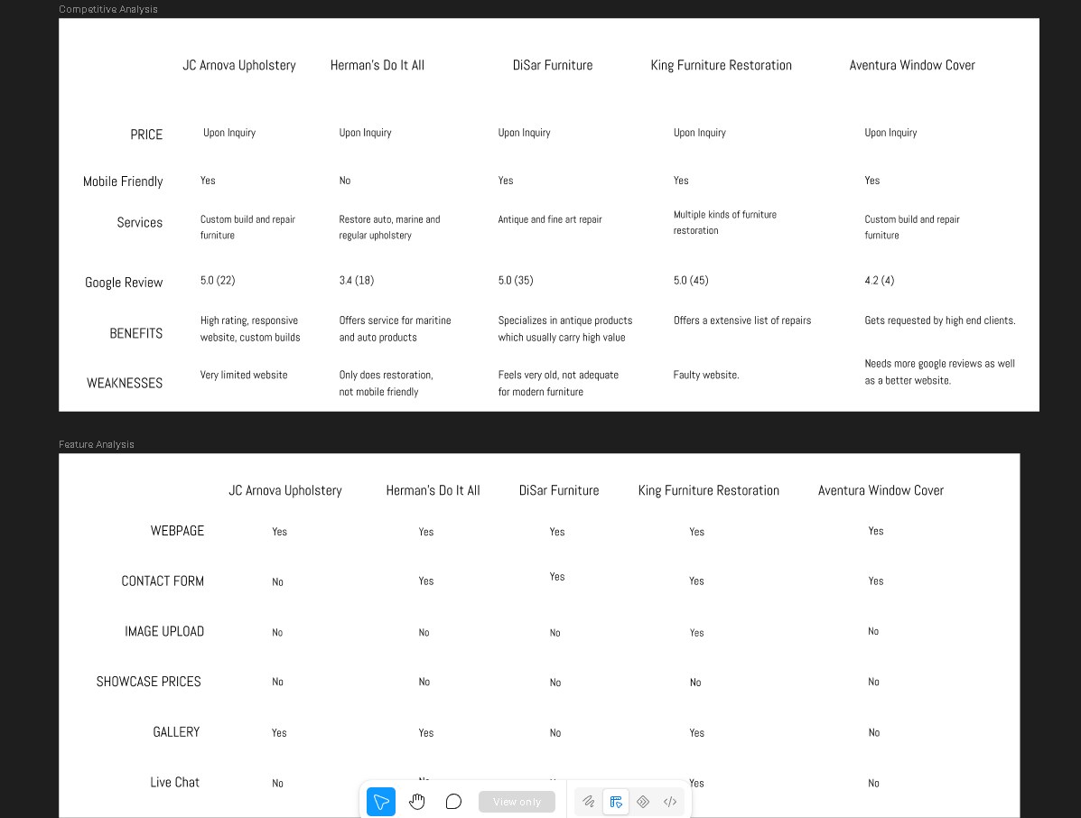Click Aventura's WEBPAGE 'Yes' value
The height and width of the screenshot is (818, 1081).
876,531
